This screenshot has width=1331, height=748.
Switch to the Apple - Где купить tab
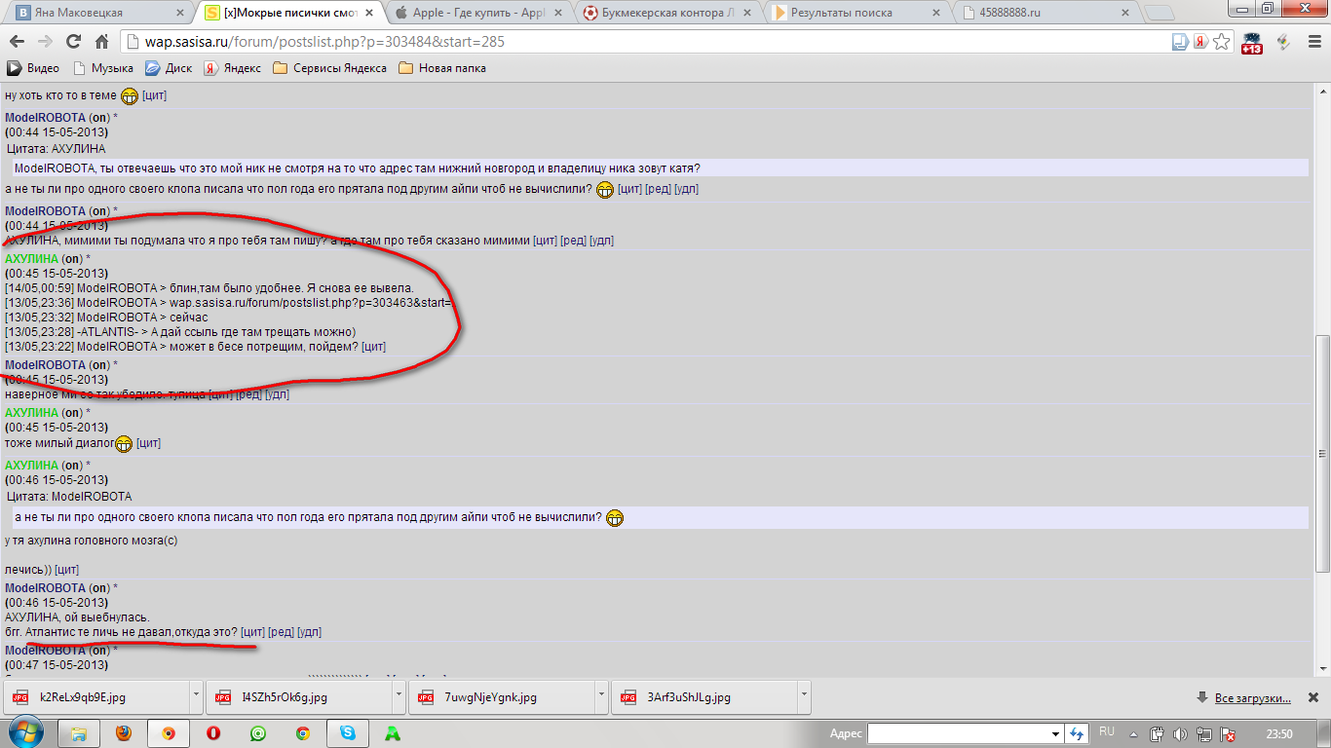pyautogui.click(x=475, y=13)
